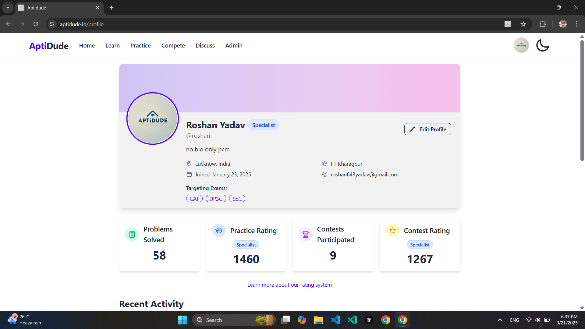Screen dimensions: 585x329
Task: Click the Specialist badge under Practice Rating
Action: (246, 245)
